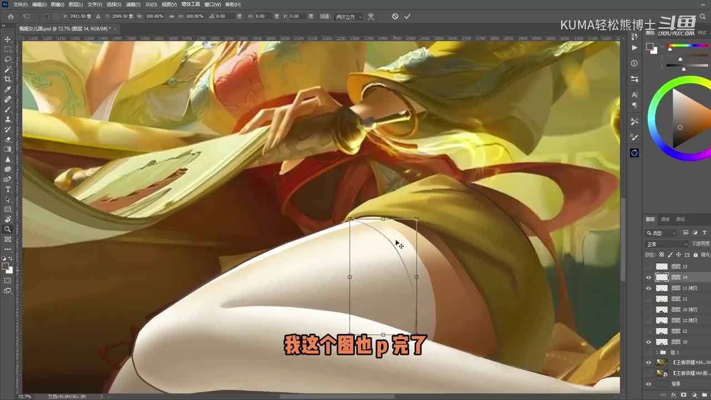The image size is (711, 400).
Task: Show hidden layer 图层 13
Action: (648, 267)
